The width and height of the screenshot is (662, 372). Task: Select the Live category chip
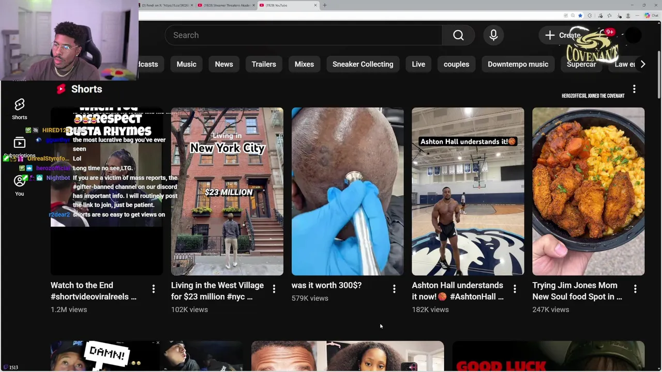(418, 64)
